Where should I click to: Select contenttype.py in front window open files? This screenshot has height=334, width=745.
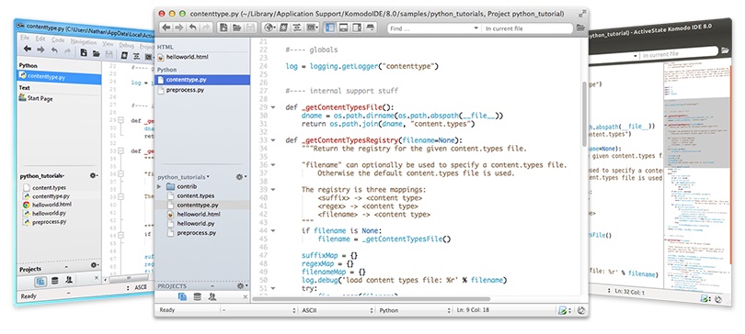[203, 80]
